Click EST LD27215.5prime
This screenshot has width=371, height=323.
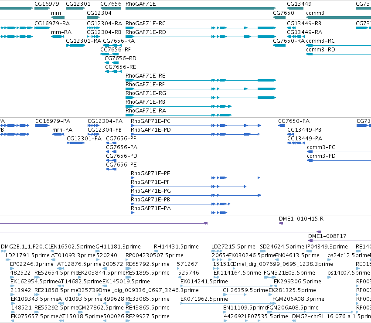pyautogui.click(x=233, y=247)
